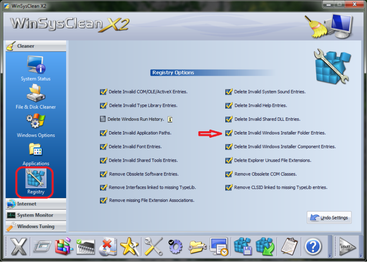This screenshot has height=262, width=367.
Task: Click the folder with wrench icon
Action: pyautogui.click(x=198, y=247)
